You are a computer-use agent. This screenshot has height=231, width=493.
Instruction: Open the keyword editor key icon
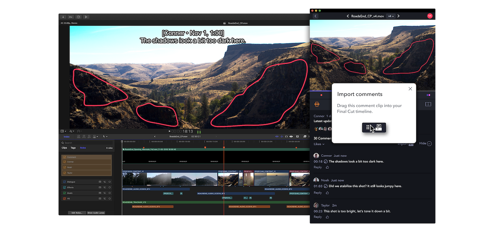tap(71, 17)
